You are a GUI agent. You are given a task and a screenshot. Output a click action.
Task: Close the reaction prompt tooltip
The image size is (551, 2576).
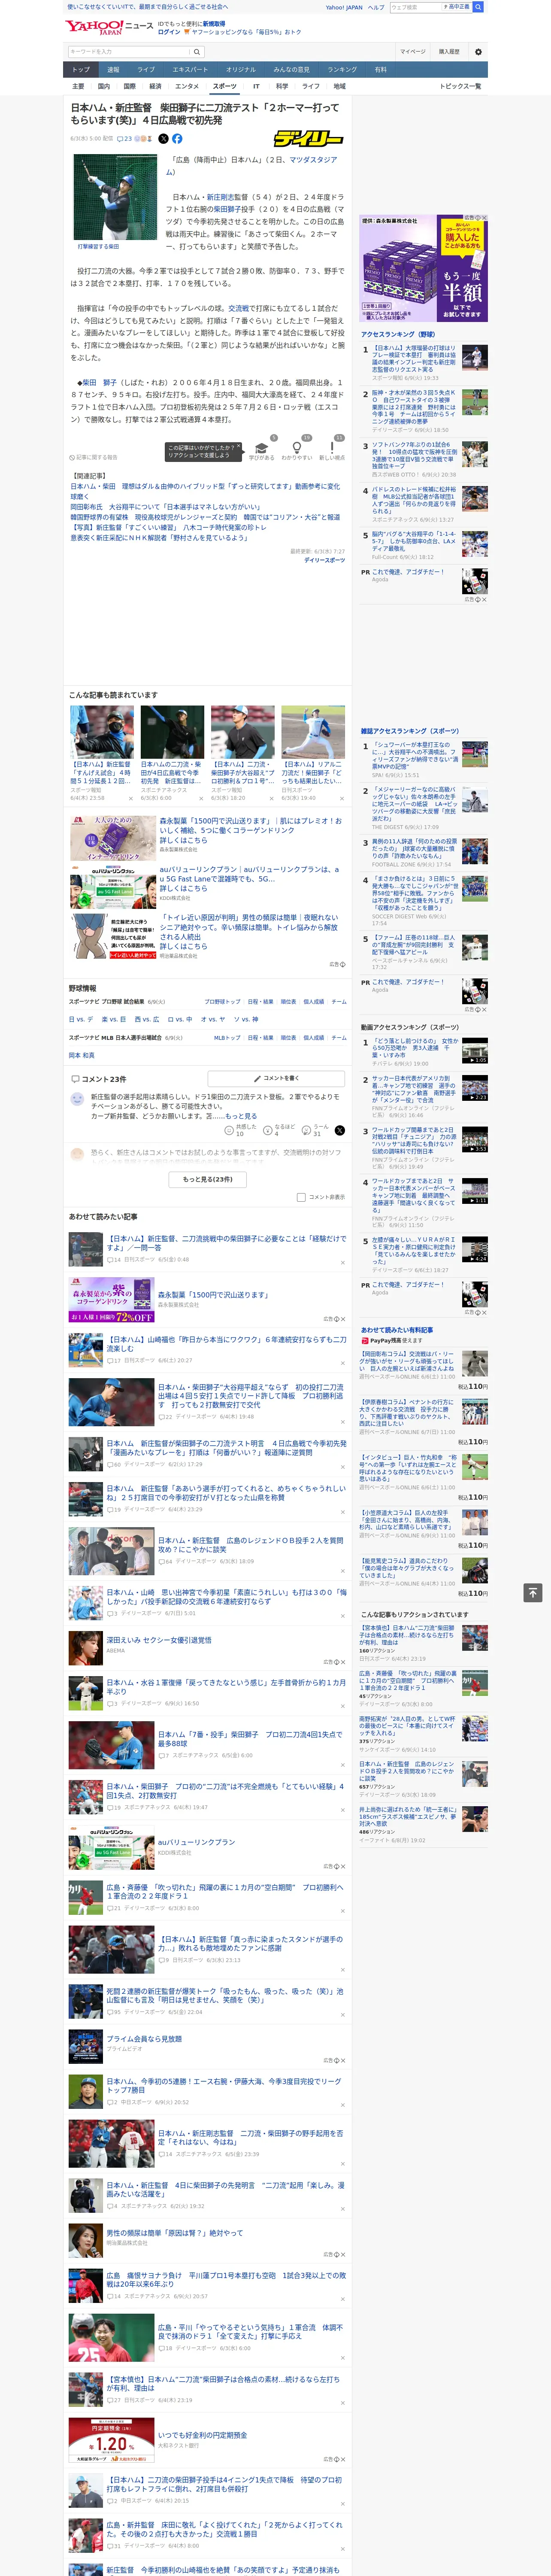click(x=238, y=447)
